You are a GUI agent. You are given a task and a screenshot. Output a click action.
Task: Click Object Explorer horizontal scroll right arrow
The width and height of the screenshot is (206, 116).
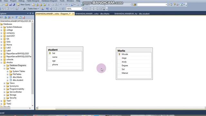point(30,108)
